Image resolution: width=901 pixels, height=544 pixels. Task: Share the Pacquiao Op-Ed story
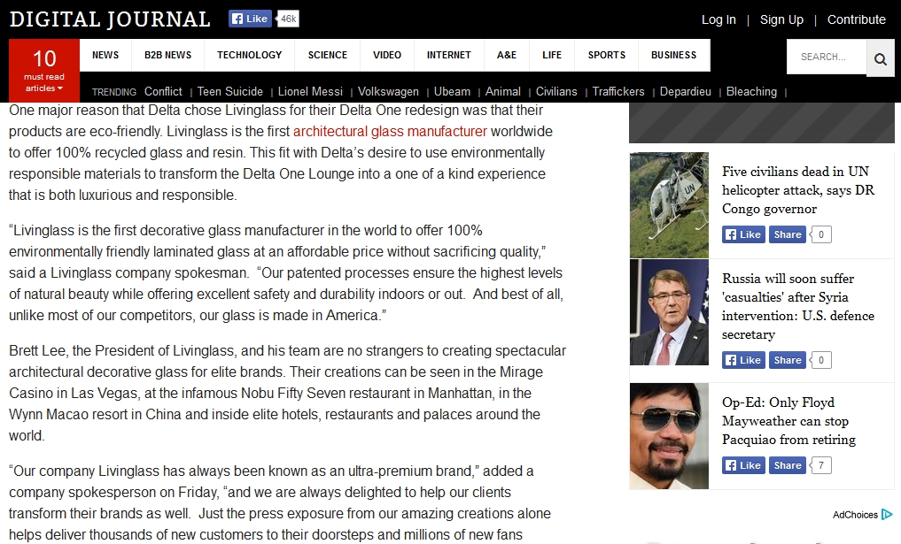coord(788,464)
